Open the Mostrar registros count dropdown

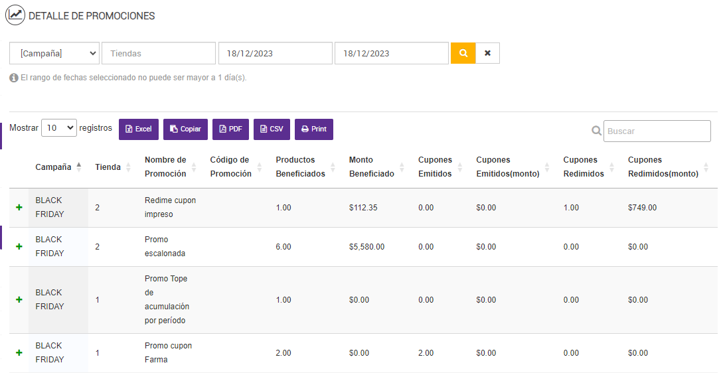(x=59, y=128)
